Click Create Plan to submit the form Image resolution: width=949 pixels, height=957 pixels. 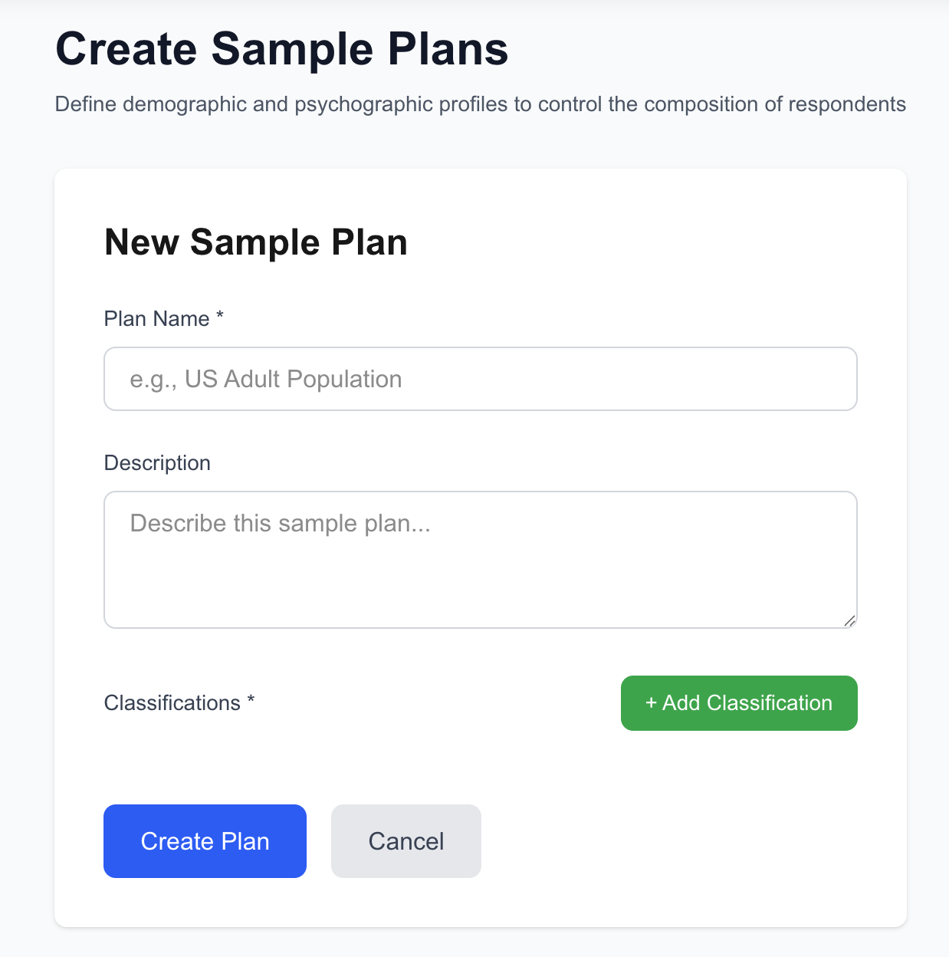click(204, 840)
